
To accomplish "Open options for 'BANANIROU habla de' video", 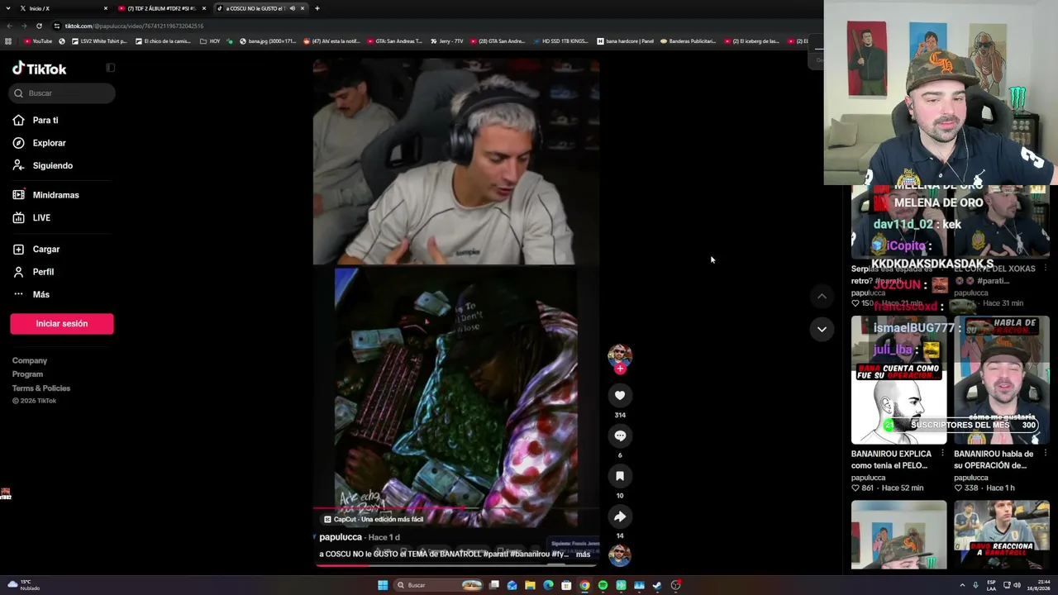I will pos(1045,454).
